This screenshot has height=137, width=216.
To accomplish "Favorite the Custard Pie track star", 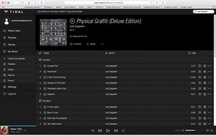I will [199, 66].
